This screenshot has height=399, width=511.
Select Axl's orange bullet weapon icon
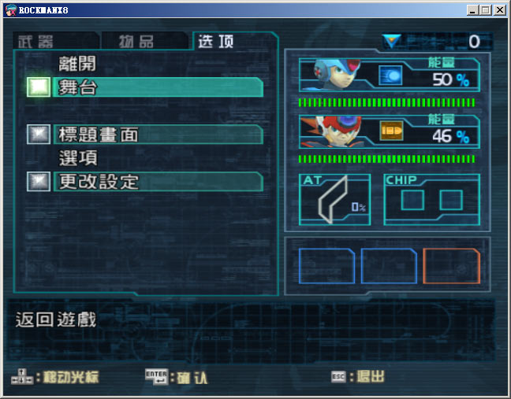391,131
